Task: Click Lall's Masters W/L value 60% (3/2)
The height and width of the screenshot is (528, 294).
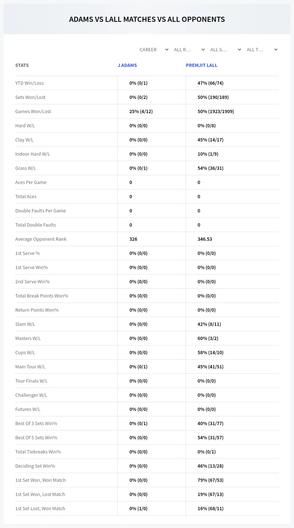Action: tap(208, 338)
